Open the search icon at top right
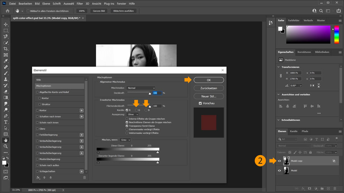 [x=321, y=11]
